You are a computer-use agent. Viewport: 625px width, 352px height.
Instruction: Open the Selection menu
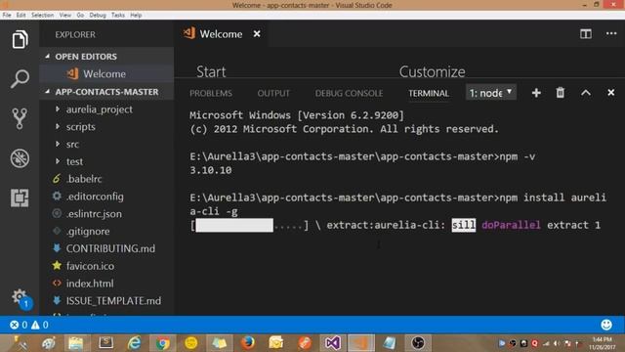[42, 16]
